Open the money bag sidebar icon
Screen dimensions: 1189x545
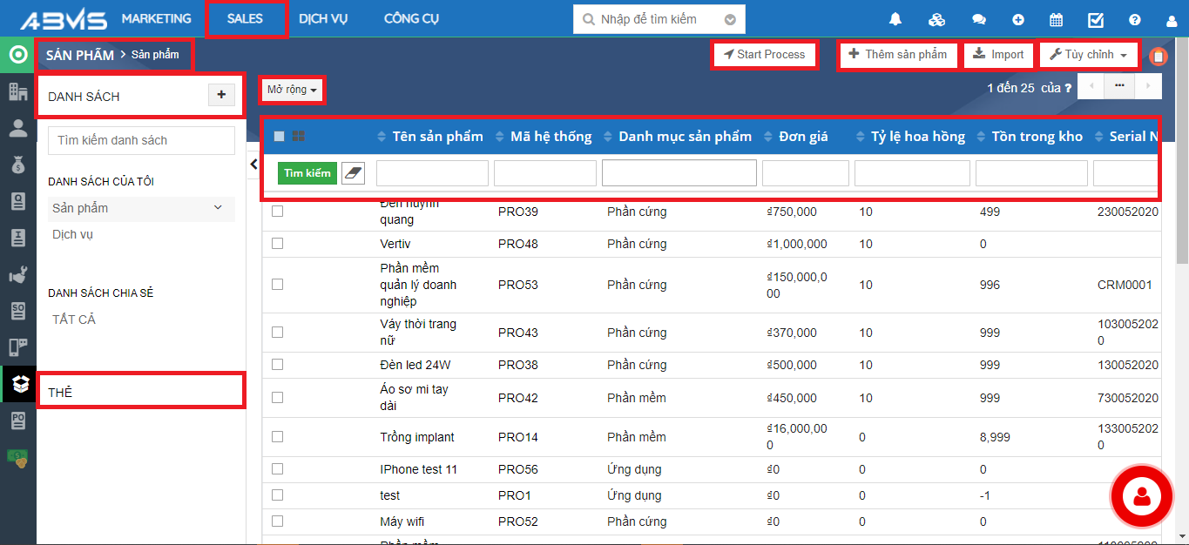tap(17, 165)
